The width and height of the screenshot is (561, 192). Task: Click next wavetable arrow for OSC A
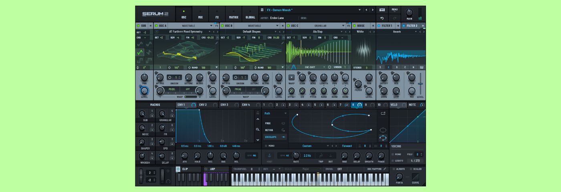click(x=218, y=32)
